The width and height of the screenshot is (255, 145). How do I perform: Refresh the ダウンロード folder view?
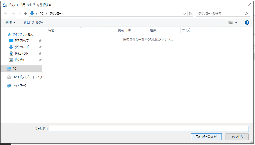(x=190, y=14)
